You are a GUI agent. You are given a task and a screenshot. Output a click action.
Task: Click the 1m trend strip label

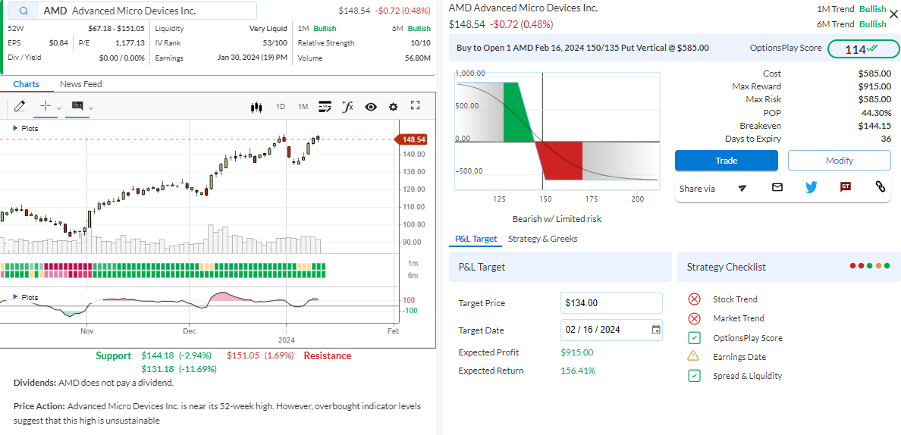(x=413, y=264)
